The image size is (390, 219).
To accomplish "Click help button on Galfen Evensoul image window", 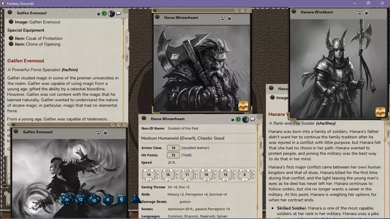I will (x=119, y=125).
